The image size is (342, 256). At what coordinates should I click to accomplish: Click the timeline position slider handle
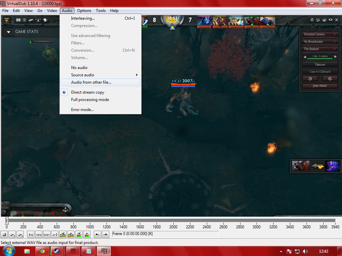tap(7, 221)
